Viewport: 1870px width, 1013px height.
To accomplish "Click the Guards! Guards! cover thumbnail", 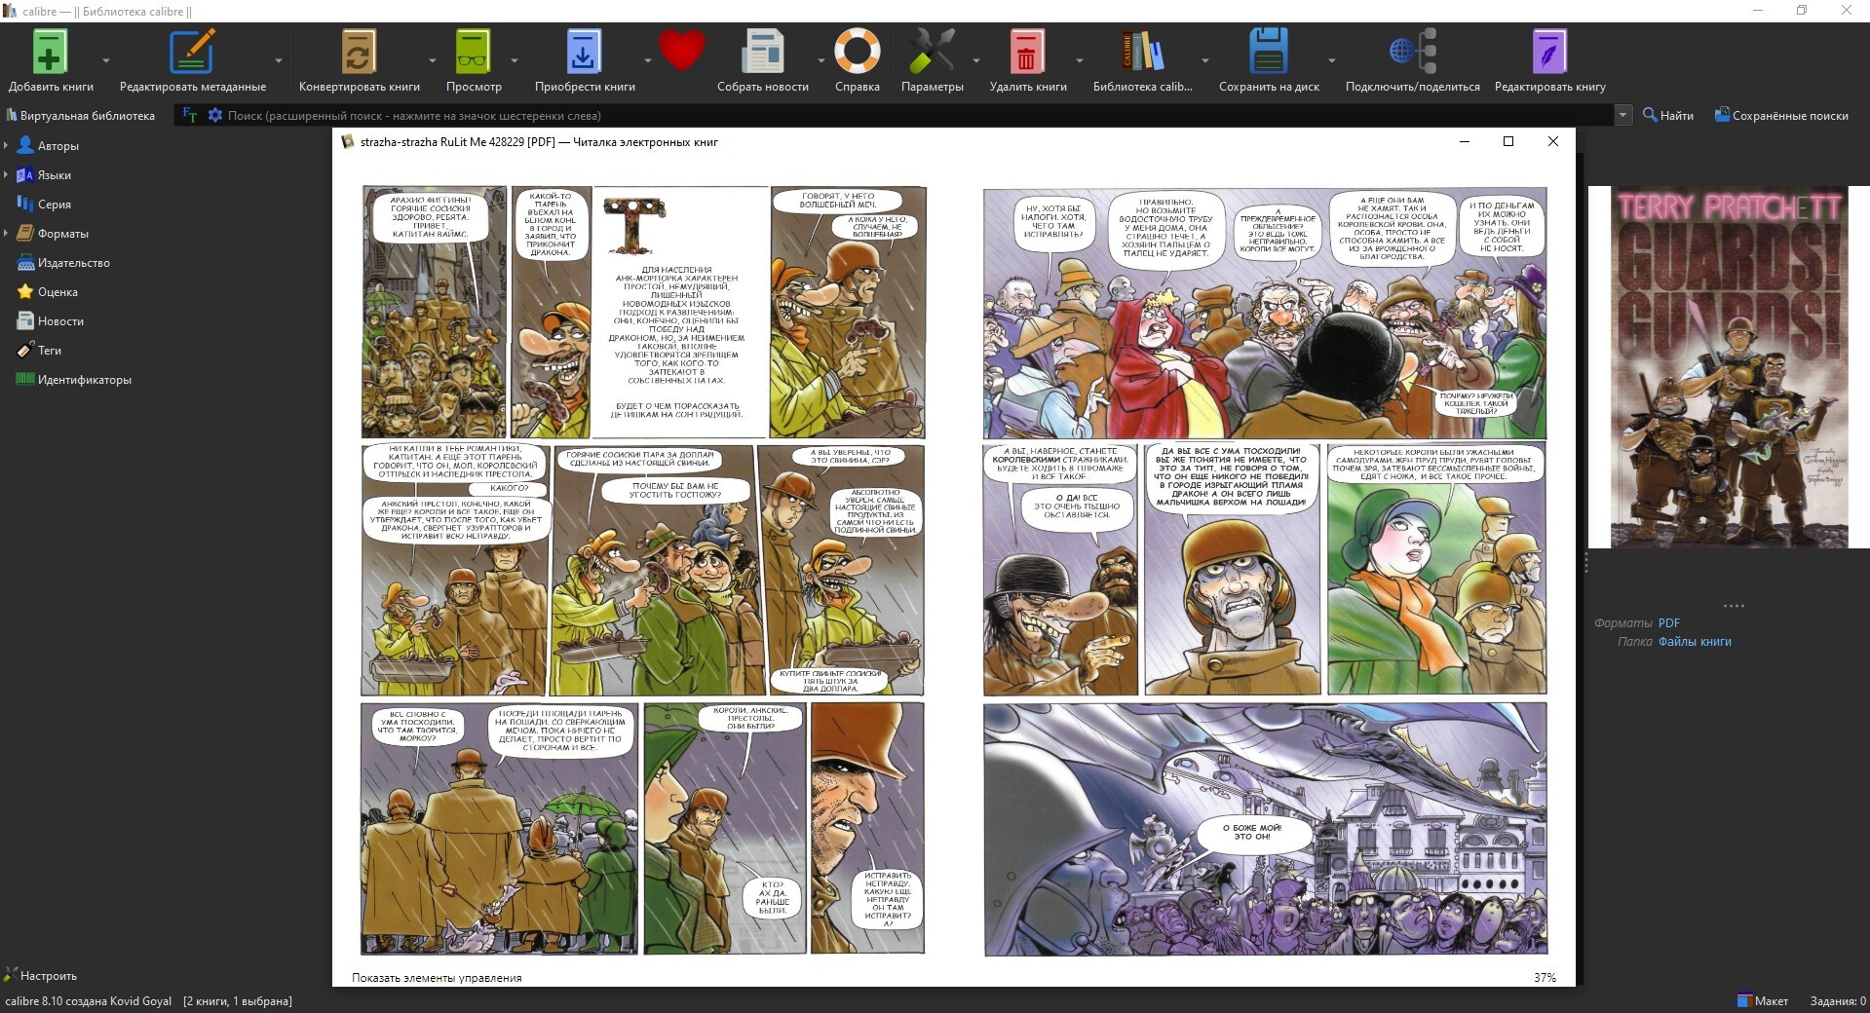I will 1729,367.
